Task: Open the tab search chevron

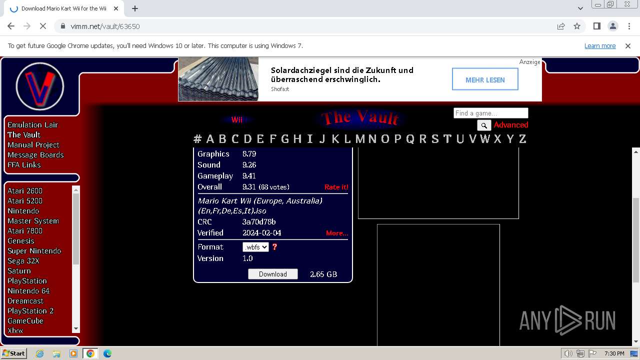Action: coord(580,8)
